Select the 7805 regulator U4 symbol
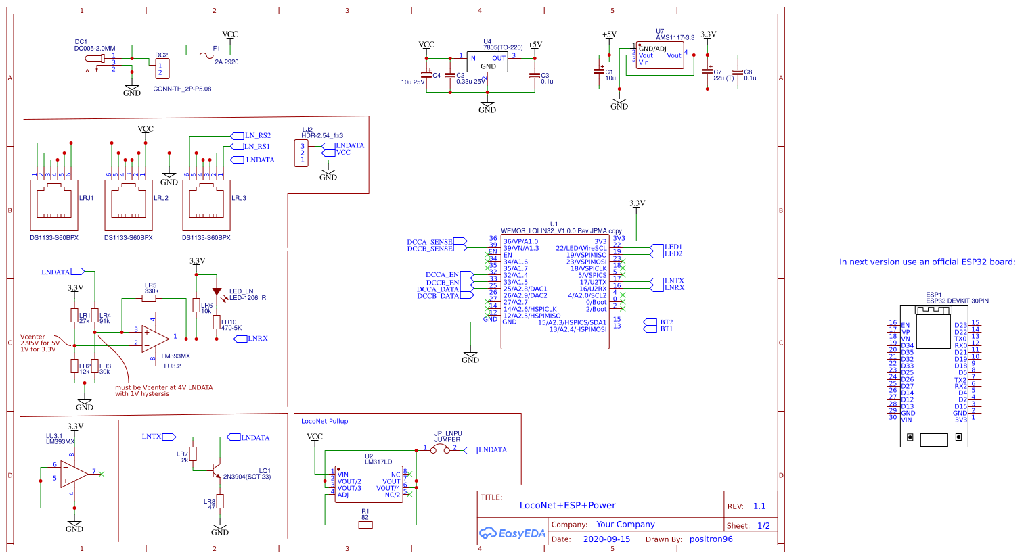This screenshot has width=1026, height=559. 487,61
